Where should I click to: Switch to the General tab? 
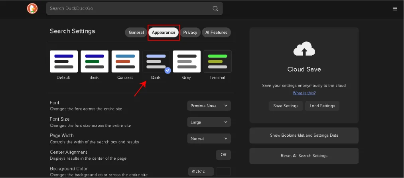(136, 32)
